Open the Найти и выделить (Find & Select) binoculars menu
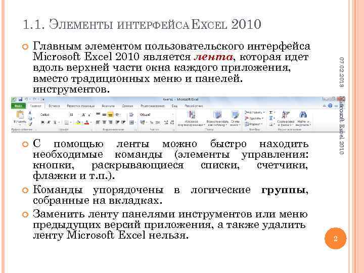This screenshot has height=273, width=364. click(303, 119)
